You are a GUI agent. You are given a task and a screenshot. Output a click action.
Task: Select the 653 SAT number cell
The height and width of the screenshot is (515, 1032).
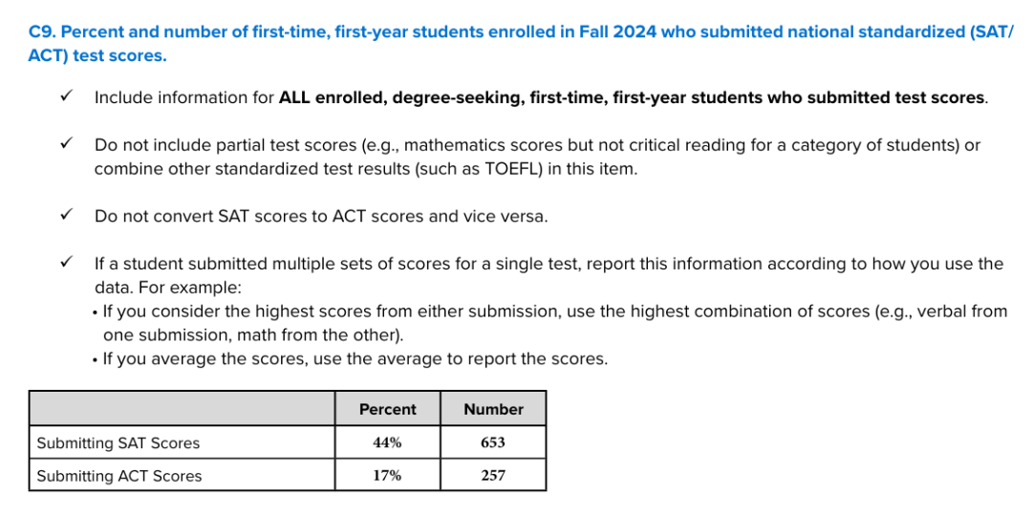[493, 442]
